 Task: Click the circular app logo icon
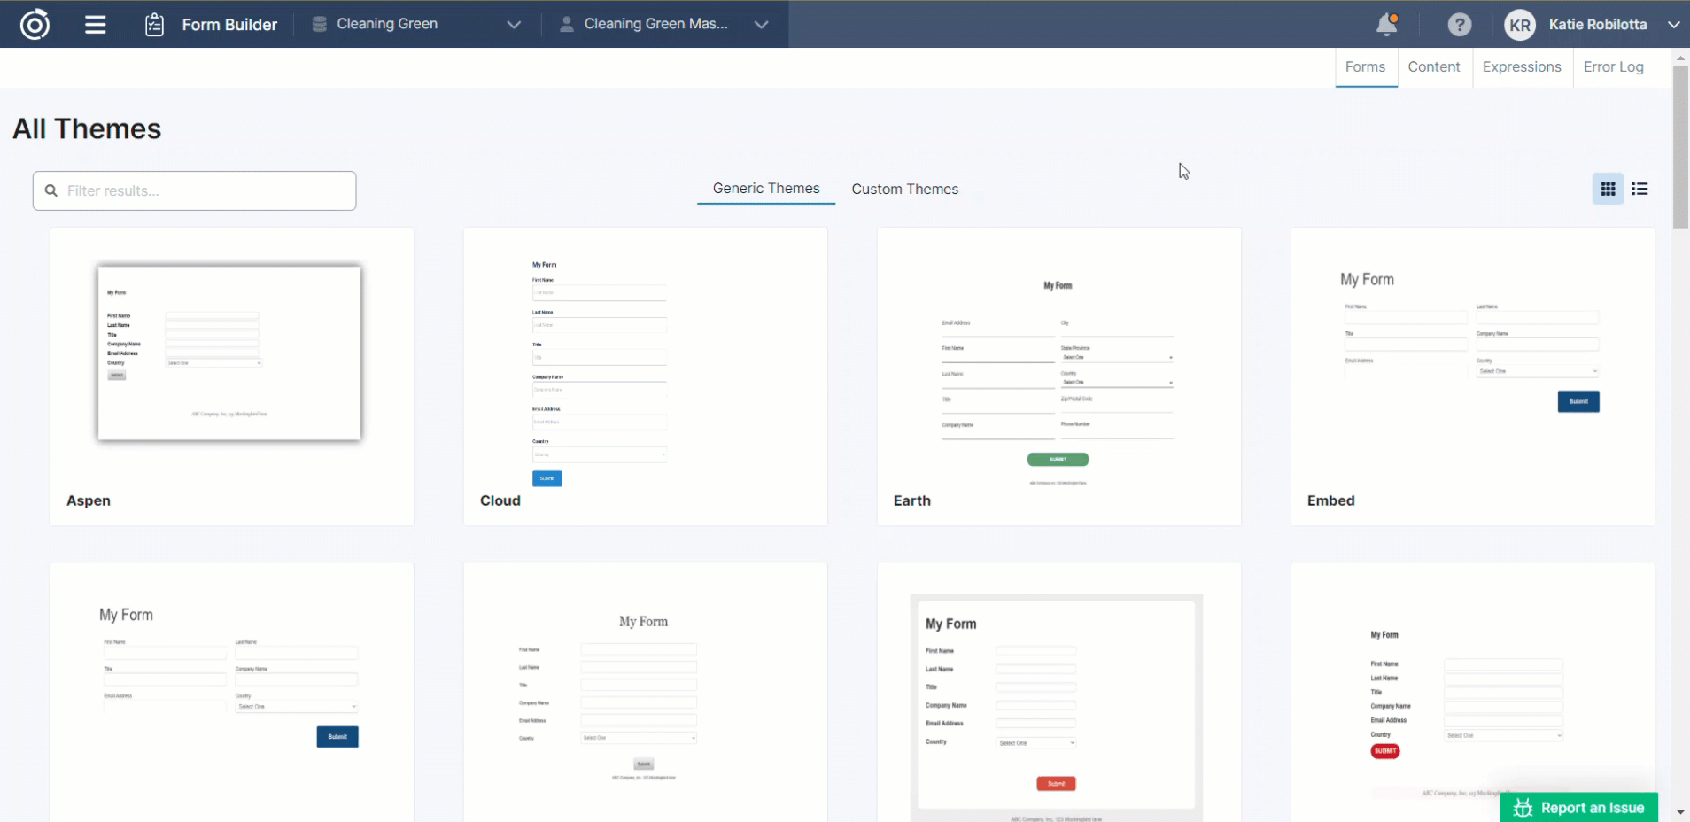click(x=35, y=24)
